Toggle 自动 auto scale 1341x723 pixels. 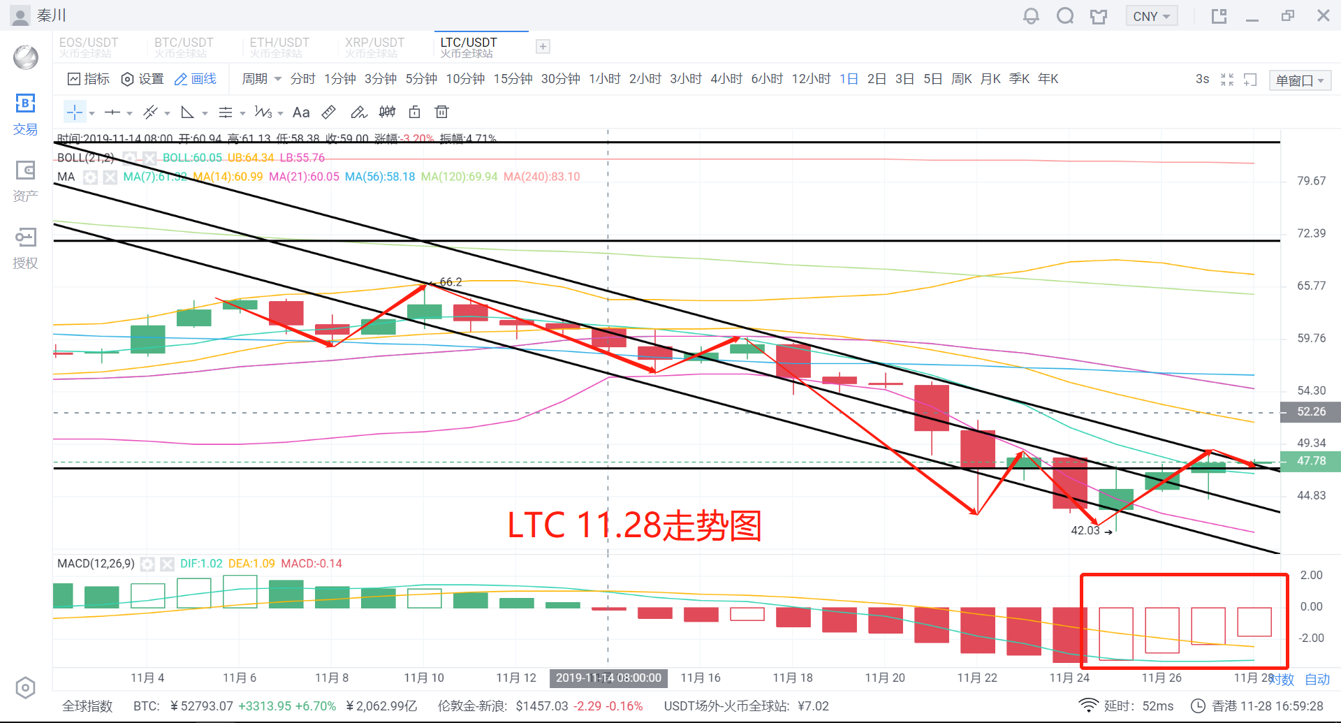click(x=1317, y=680)
